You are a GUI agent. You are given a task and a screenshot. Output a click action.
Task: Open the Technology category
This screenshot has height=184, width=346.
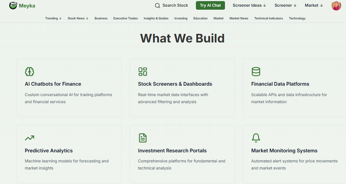tap(297, 18)
